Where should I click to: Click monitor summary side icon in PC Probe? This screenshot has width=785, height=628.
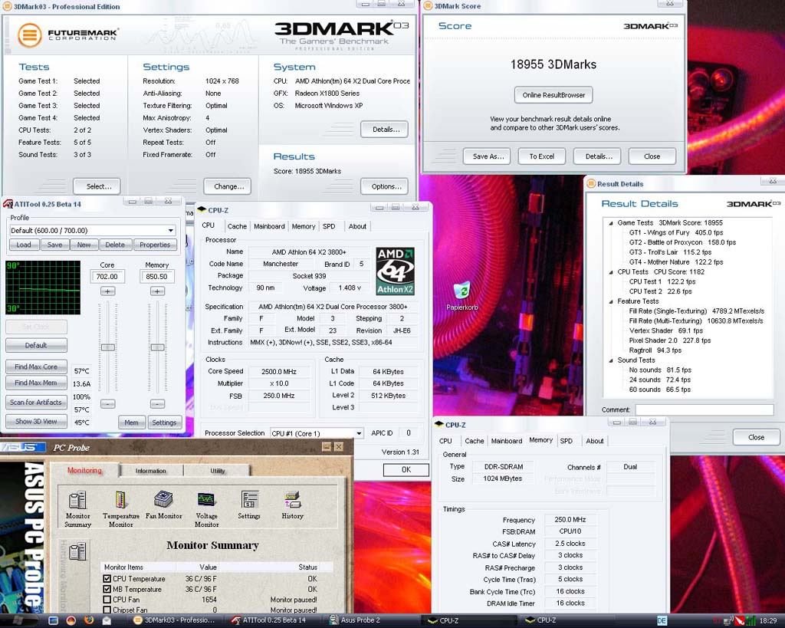[77, 552]
